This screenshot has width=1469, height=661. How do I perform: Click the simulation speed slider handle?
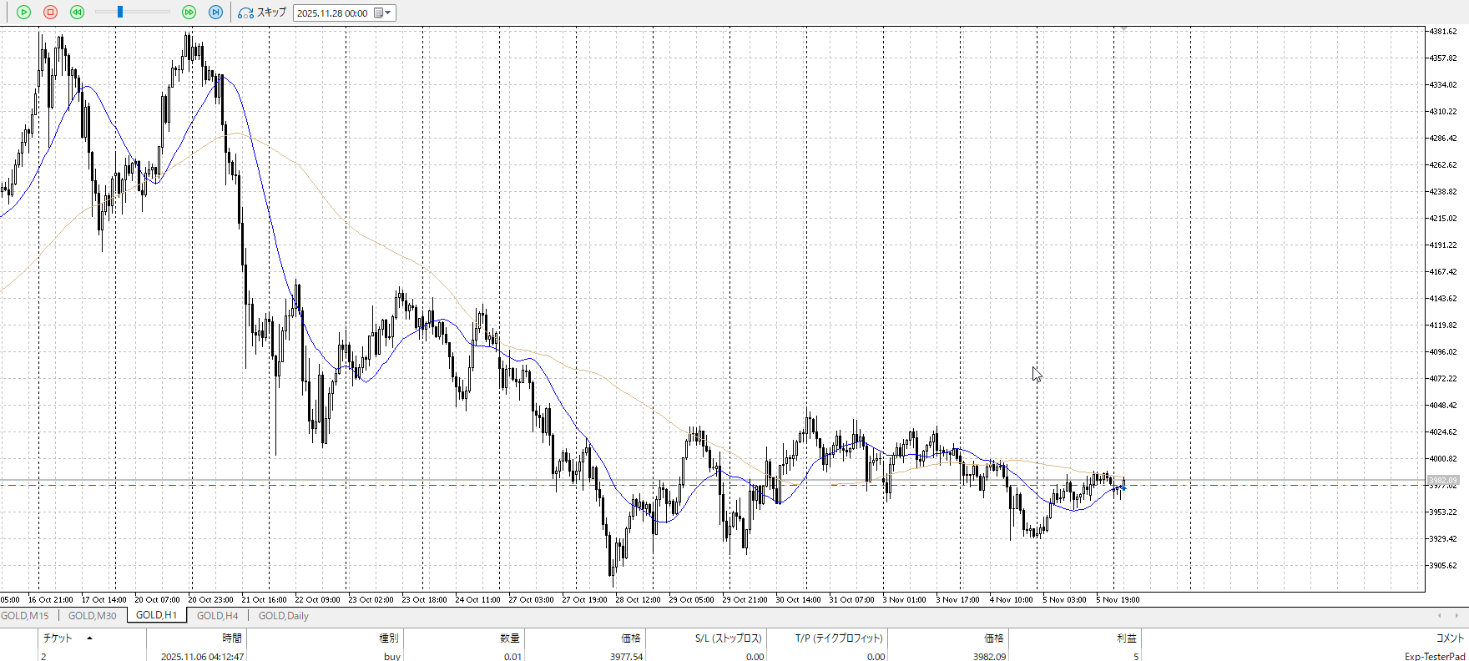(120, 13)
